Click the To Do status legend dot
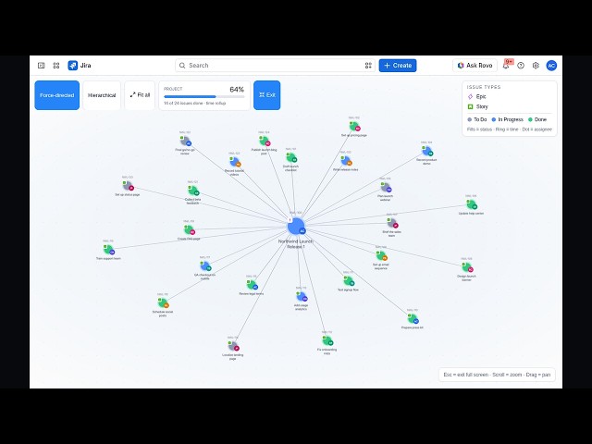This screenshot has height=444, width=592. pyautogui.click(x=470, y=119)
